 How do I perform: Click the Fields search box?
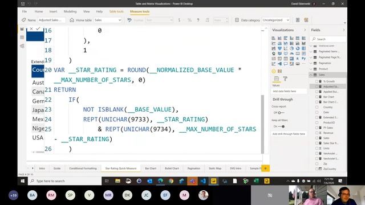(328, 39)
